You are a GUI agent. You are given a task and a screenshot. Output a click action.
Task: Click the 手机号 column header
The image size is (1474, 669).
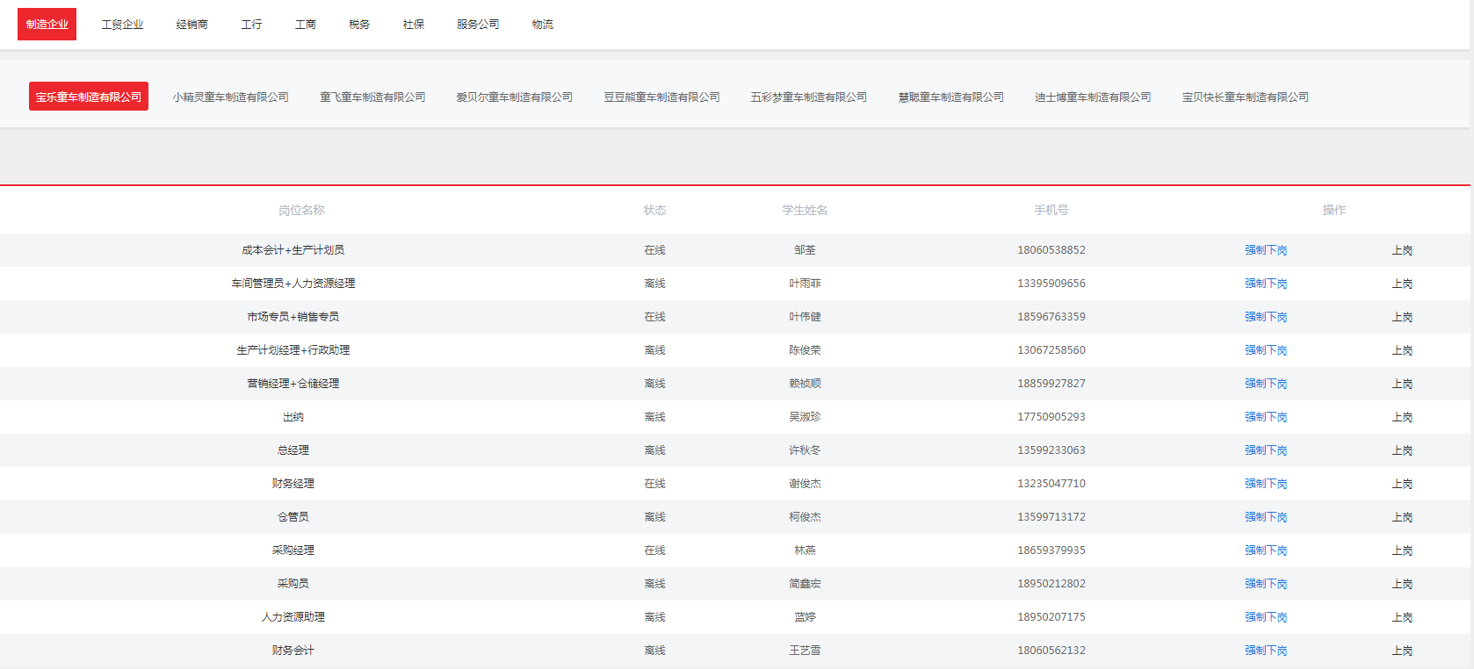pyautogui.click(x=1051, y=210)
